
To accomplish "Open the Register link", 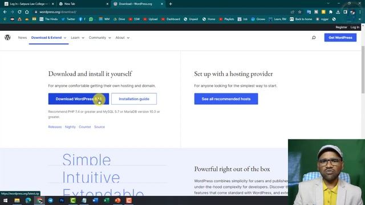I will 341,27.
